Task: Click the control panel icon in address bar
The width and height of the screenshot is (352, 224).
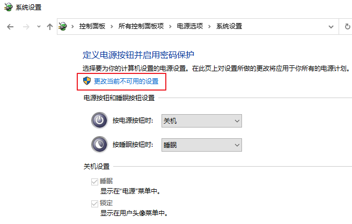Action: tap(63, 26)
